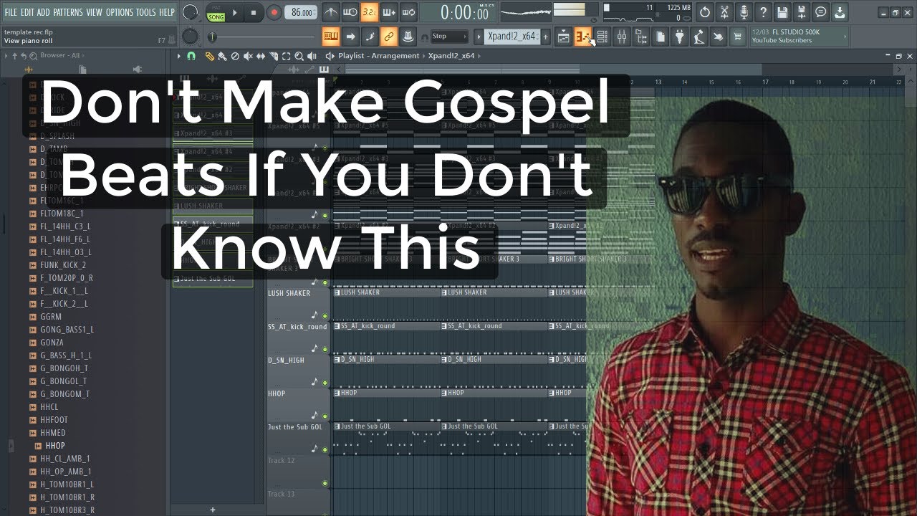917x516 pixels.
Task: Click the Stop button
Action: click(253, 12)
